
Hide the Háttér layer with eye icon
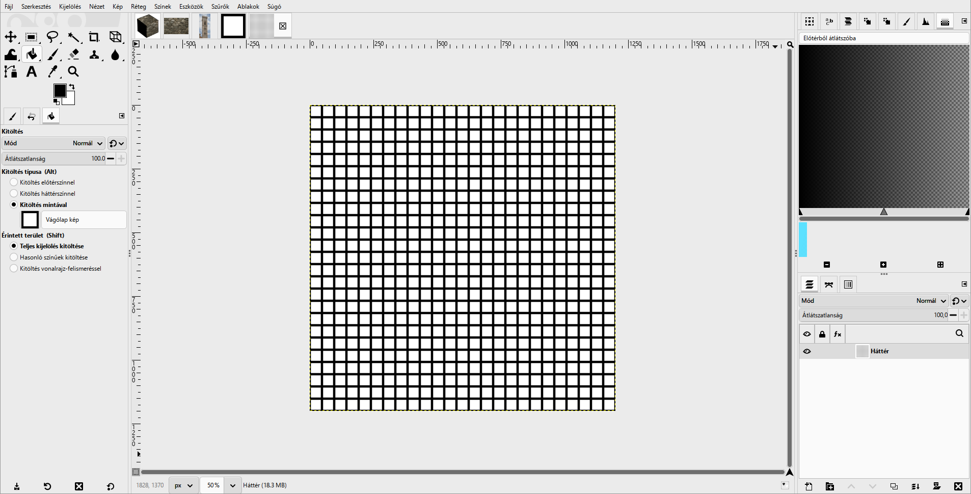click(807, 351)
